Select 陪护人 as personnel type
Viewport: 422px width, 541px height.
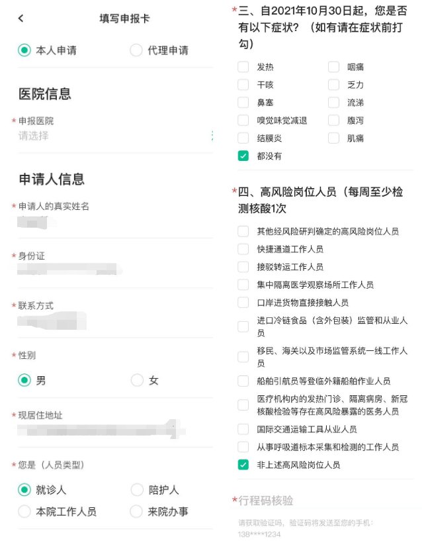pos(137,490)
